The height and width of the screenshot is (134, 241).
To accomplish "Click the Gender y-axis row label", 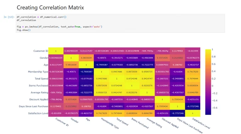I will 44,58.
